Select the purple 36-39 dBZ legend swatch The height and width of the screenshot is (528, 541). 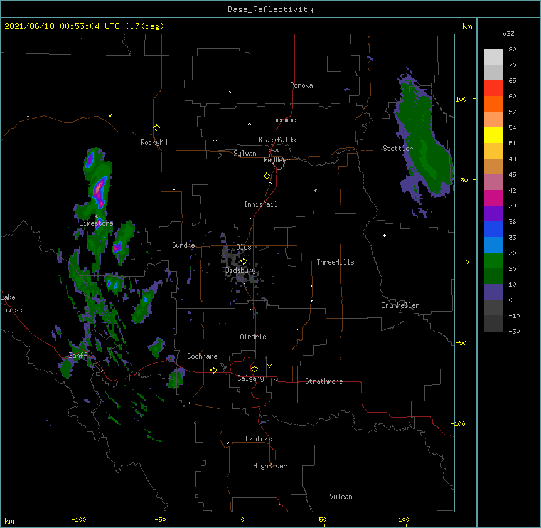pyautogui.click(x=493, y=214)
